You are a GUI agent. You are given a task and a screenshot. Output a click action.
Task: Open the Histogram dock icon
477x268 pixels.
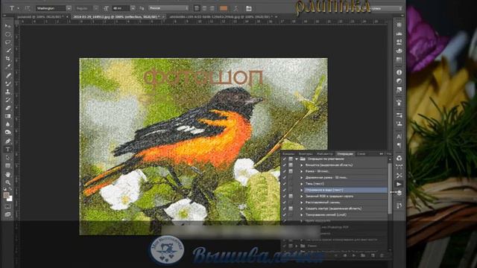pyautogui.click(x=399, y=33)
